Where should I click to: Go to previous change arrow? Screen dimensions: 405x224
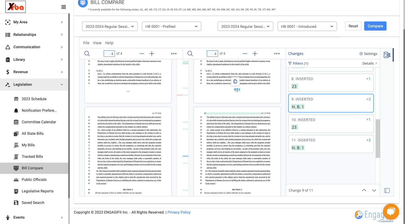click(364, 190)
